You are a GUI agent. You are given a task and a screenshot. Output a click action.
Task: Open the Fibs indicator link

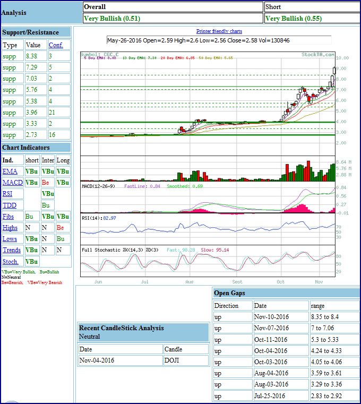click(10, 217)
